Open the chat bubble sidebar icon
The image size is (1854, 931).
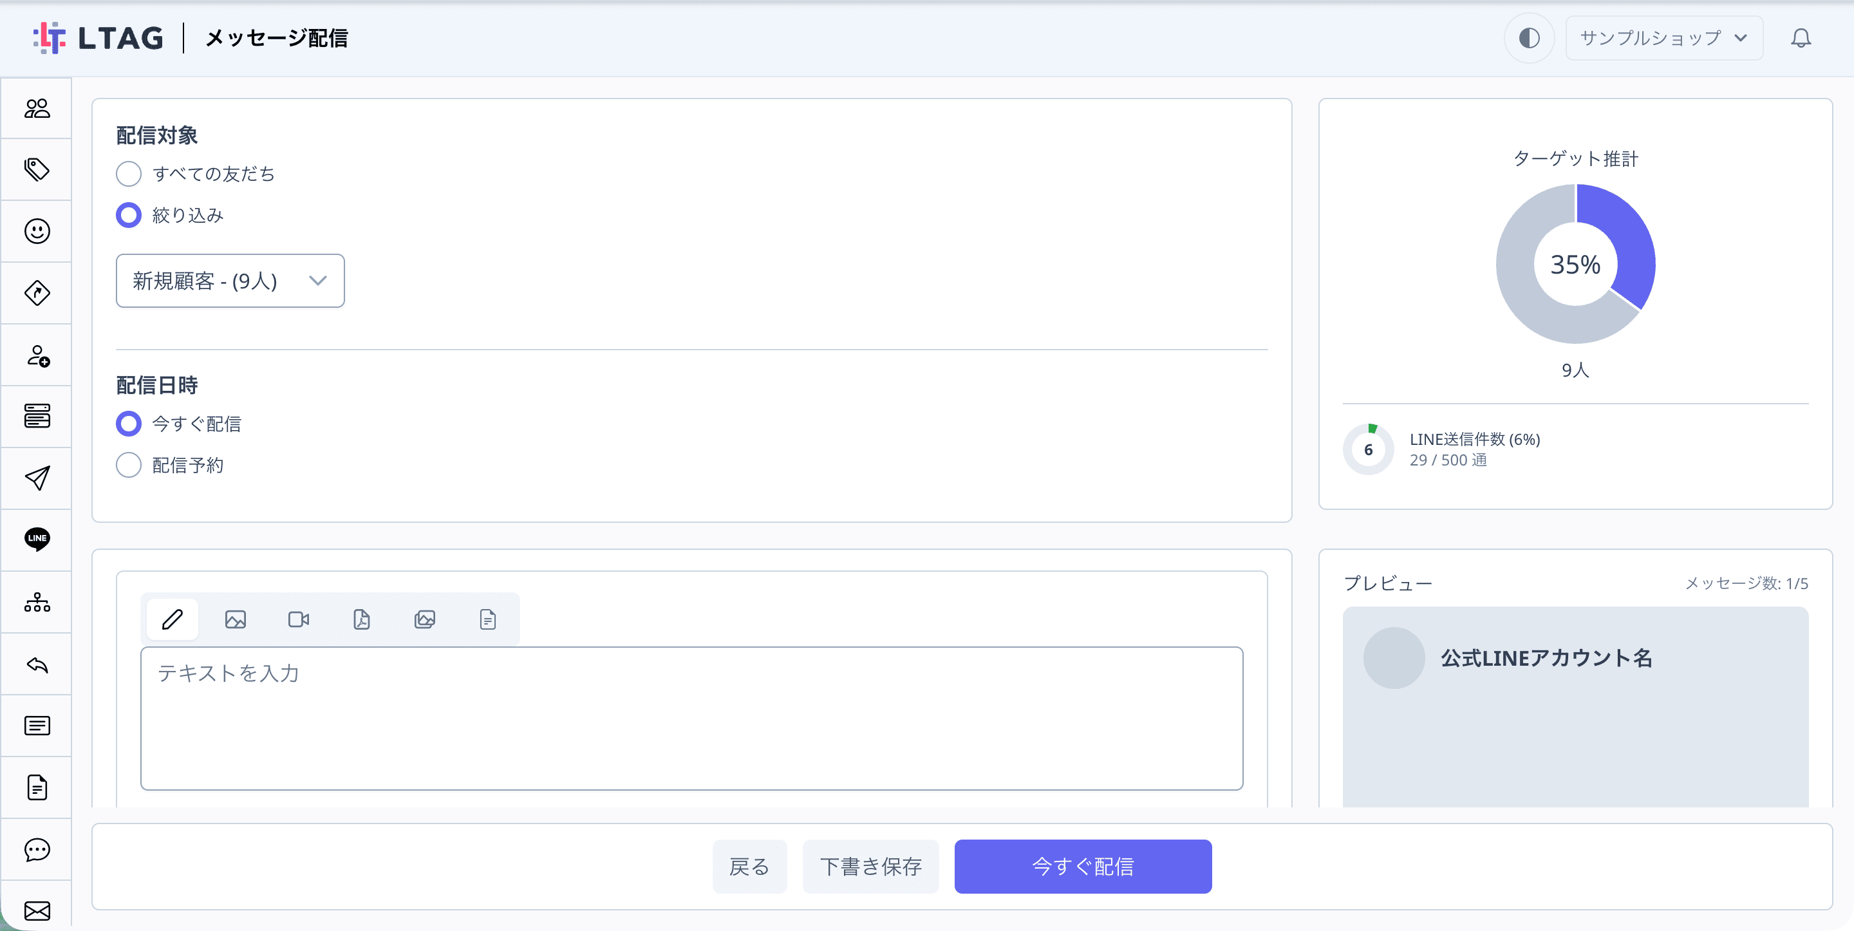point(37,850)
